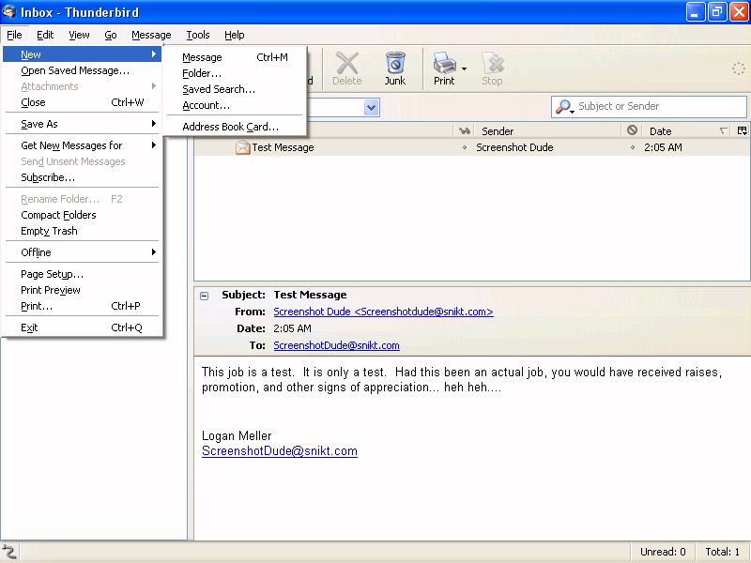Image resolution: width=751 pixels, height=563 pixels.
Task: Choose Account... from New submenu
Action: click(x=235, y=105)
